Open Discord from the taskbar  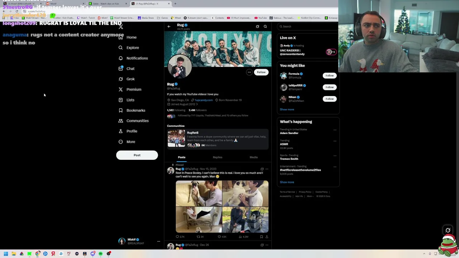point(93,254)
